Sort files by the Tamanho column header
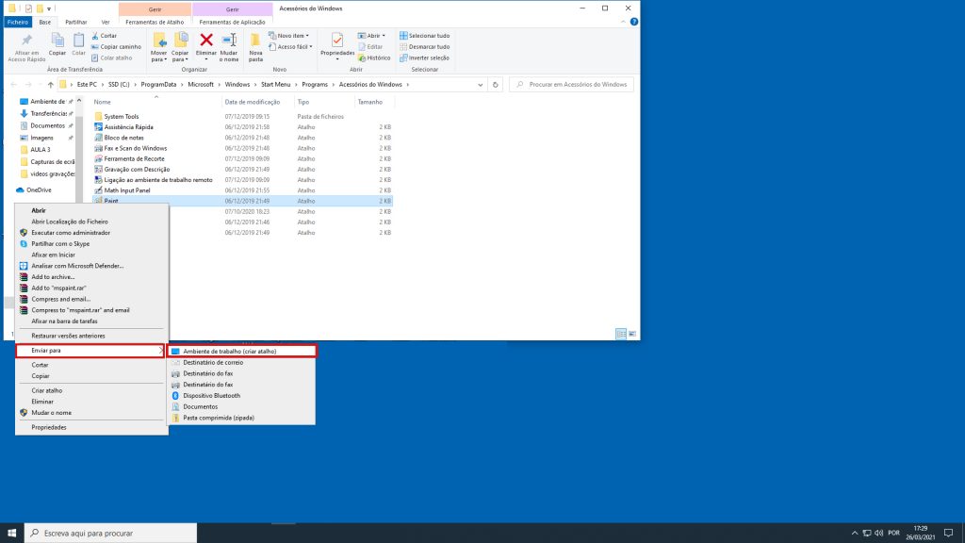Image resolution: width=965 pixels, height=543 pixels. (x=370, y=102)
